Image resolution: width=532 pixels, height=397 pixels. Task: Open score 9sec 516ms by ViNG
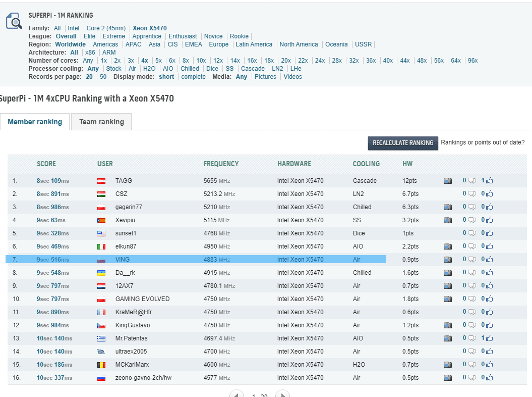click(x=52, y=260)
